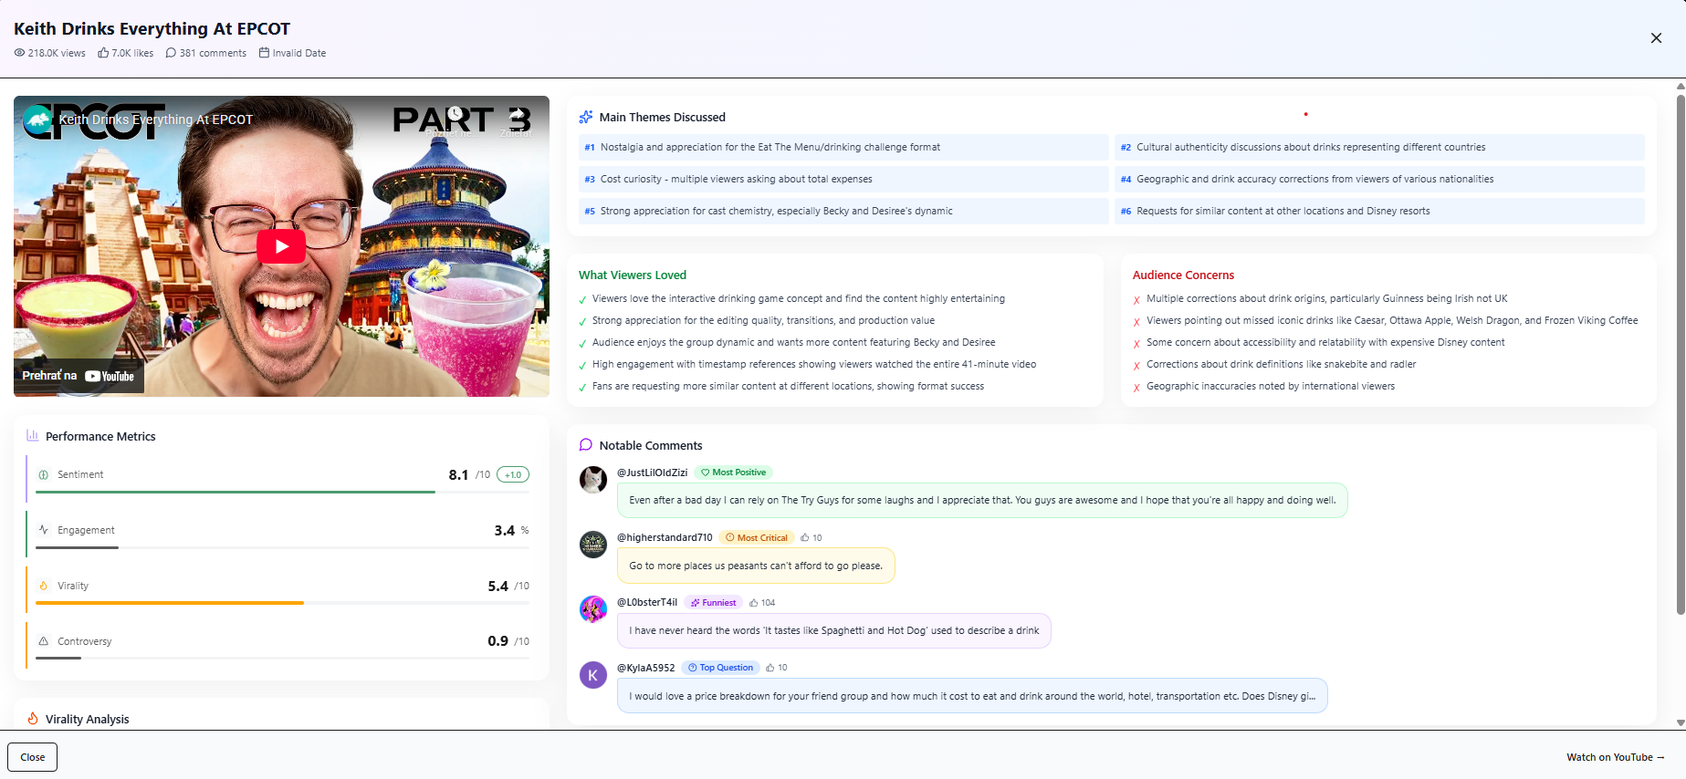Image resolution: width=1686 pixels, height=779 pixels.
Task: Select theme #3 Cost curiosity
Action: pos(843,179)
